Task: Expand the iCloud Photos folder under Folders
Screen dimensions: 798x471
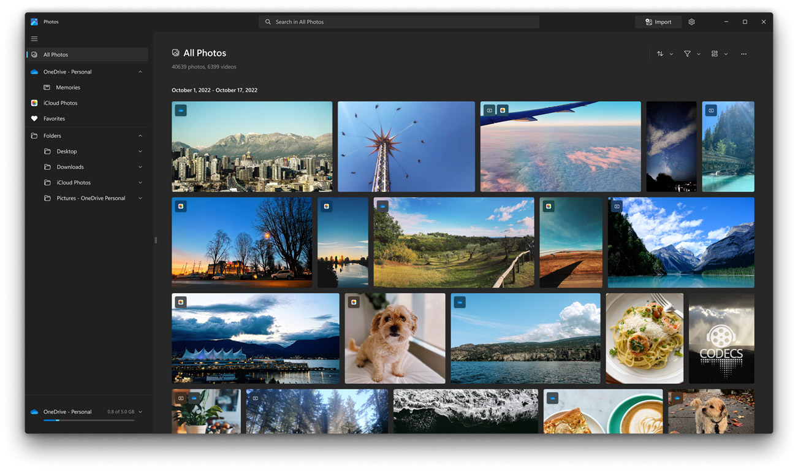Action: 140,183
